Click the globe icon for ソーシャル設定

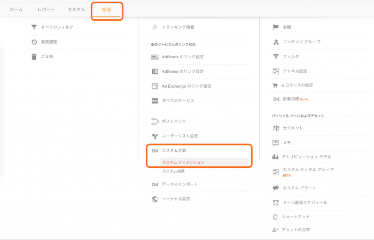(x=154, y=199)
